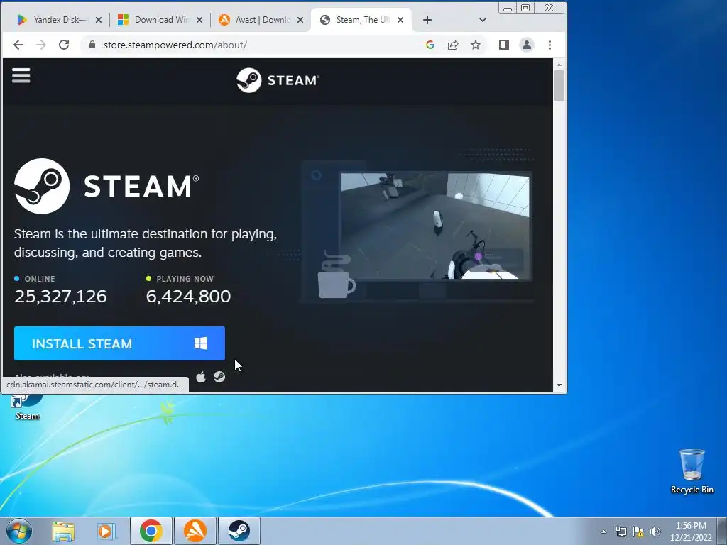Click the Chrome taskbar icon
Image resolution: width=727 pixels, height=545 pixels.
pyautogui.click(x=151, y=531)
